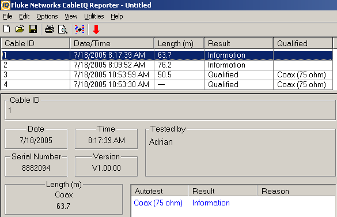Image resolution: width=337 pixels, height=217 pixels.
Task: Click length value 50.5
Action: (x=165, y=74)
